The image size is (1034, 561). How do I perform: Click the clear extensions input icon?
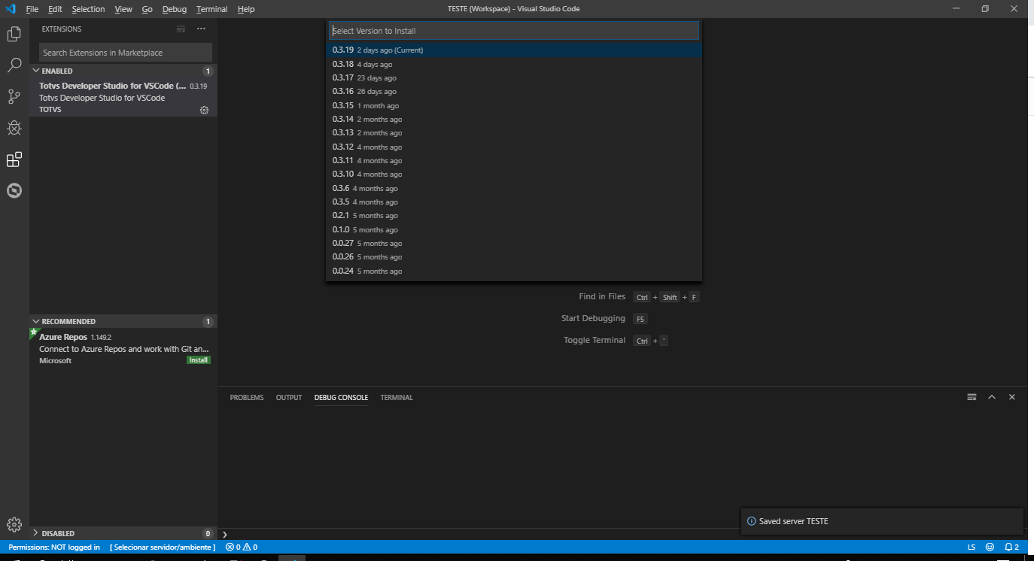[181, 29]
